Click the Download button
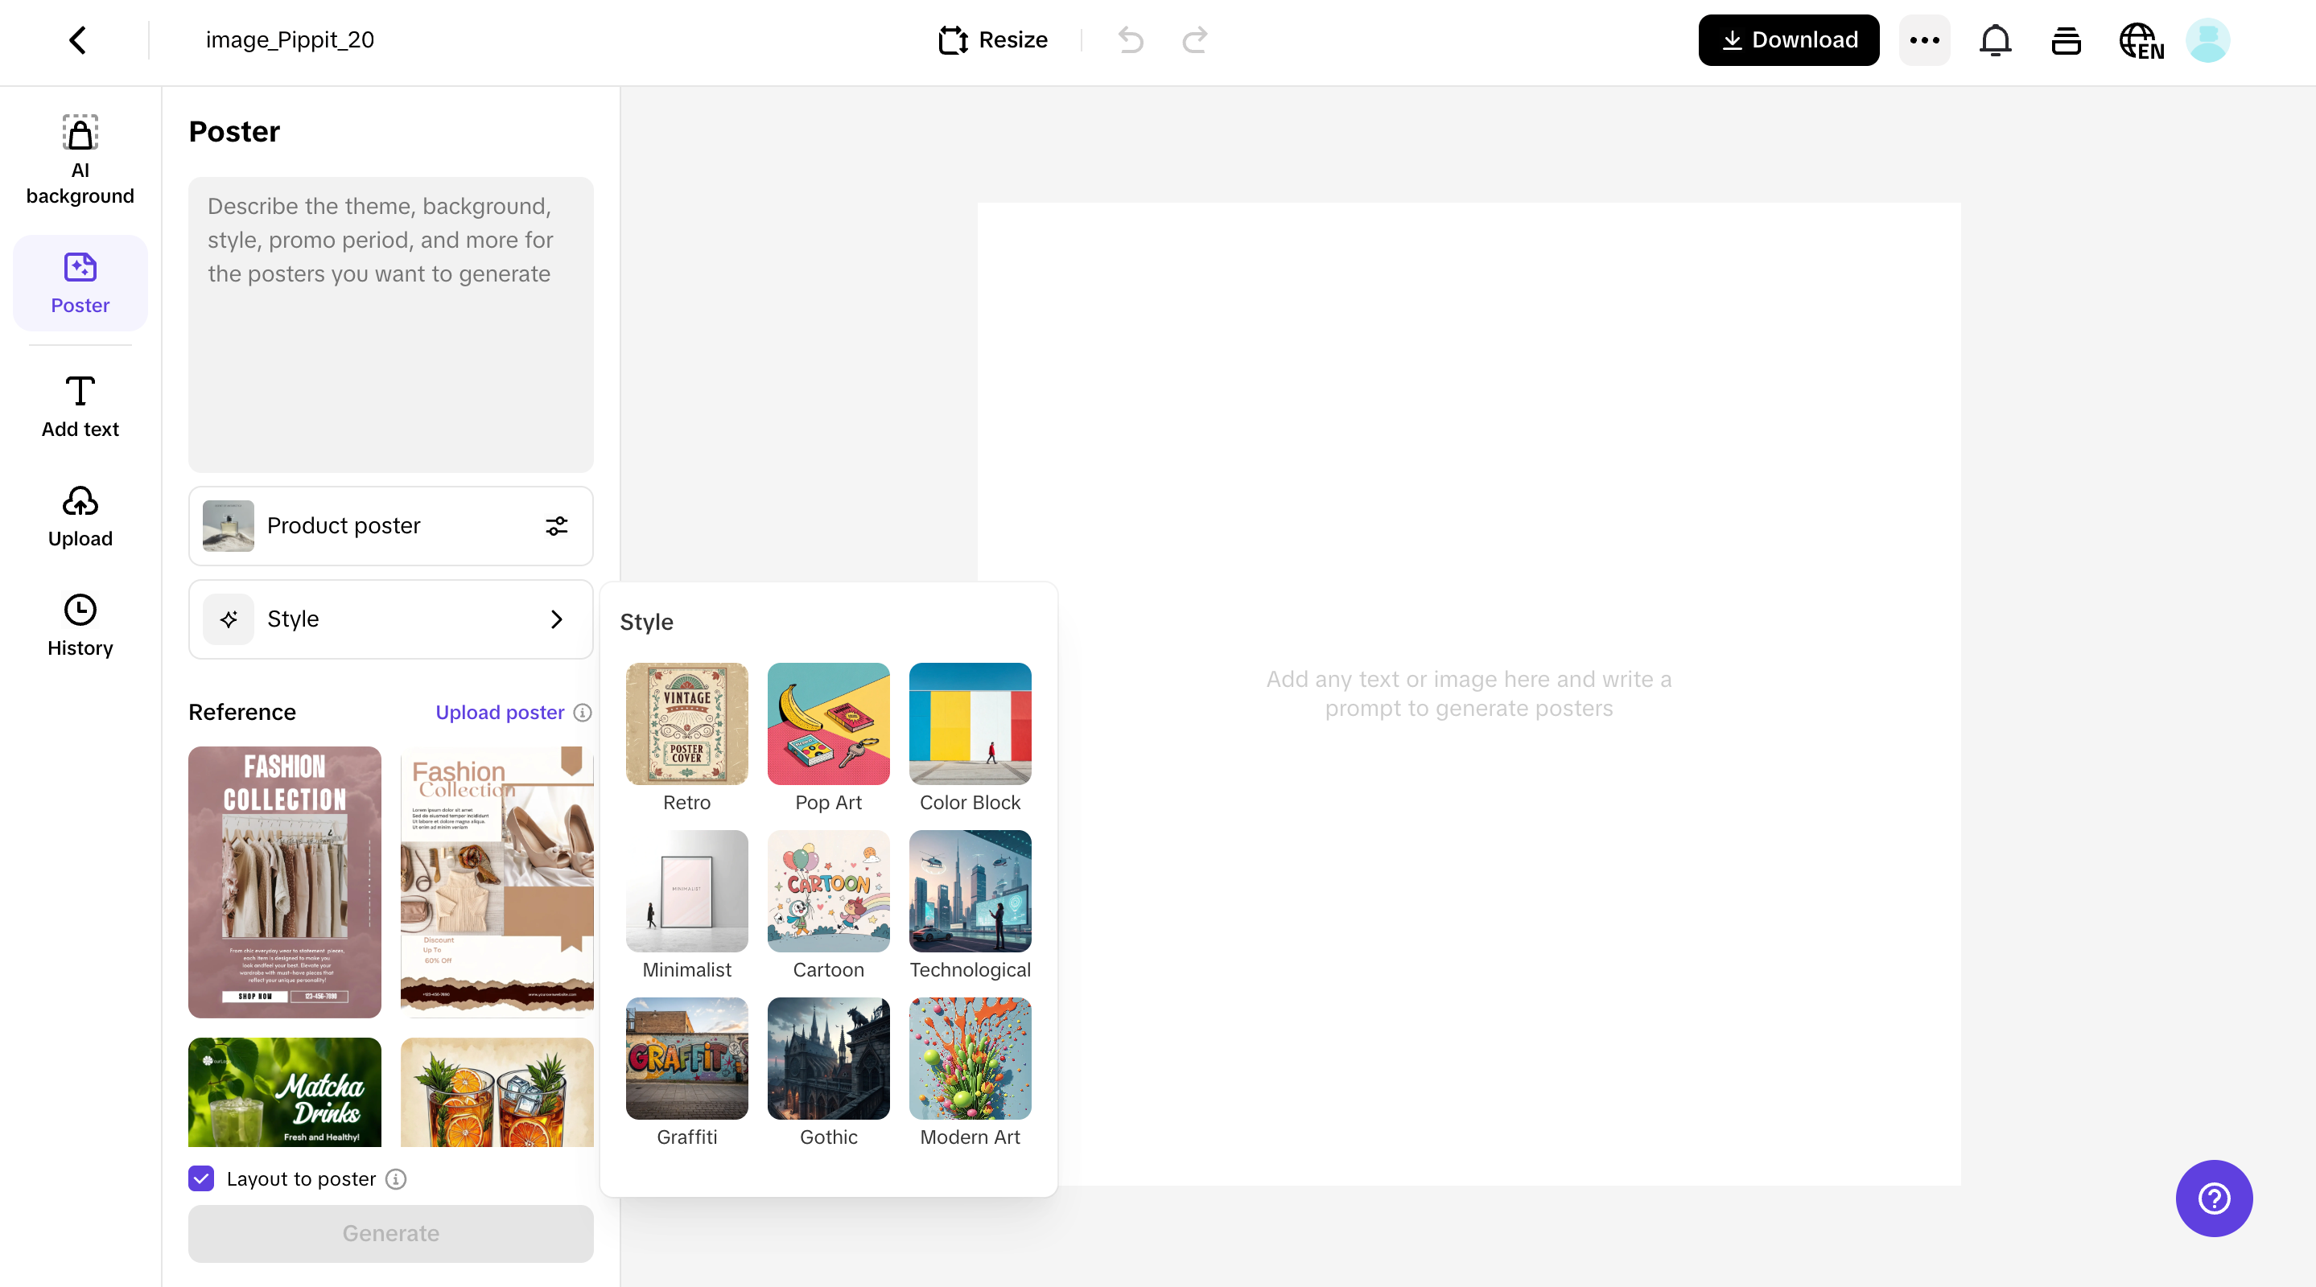 click(1787, 40)
